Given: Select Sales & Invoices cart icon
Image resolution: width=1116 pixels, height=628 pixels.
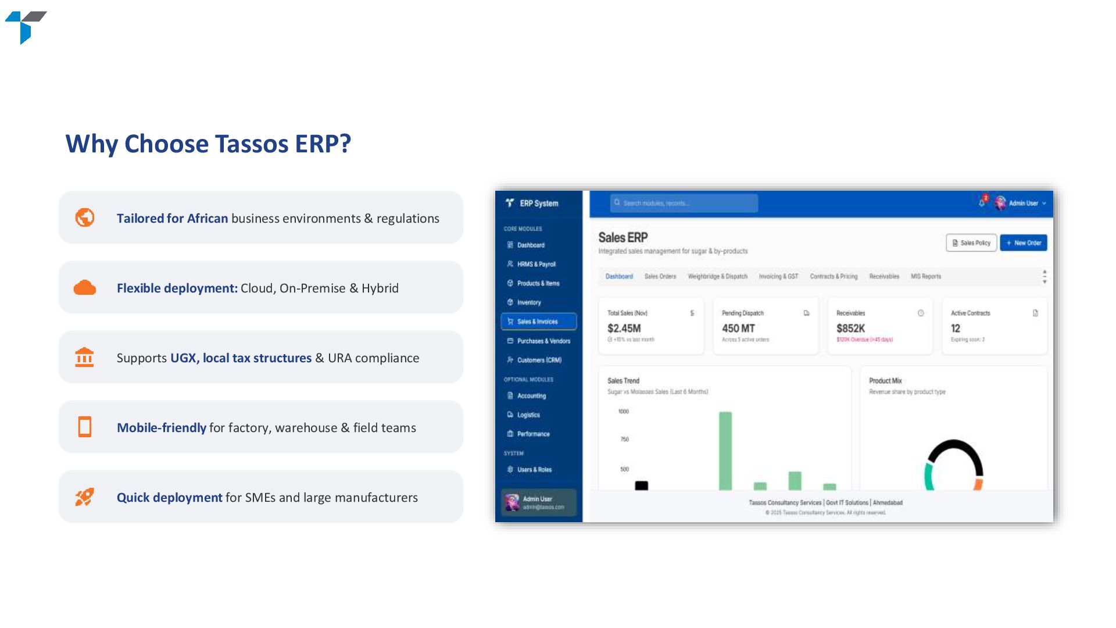Looking at the screenshot, I should pos(510,322).
